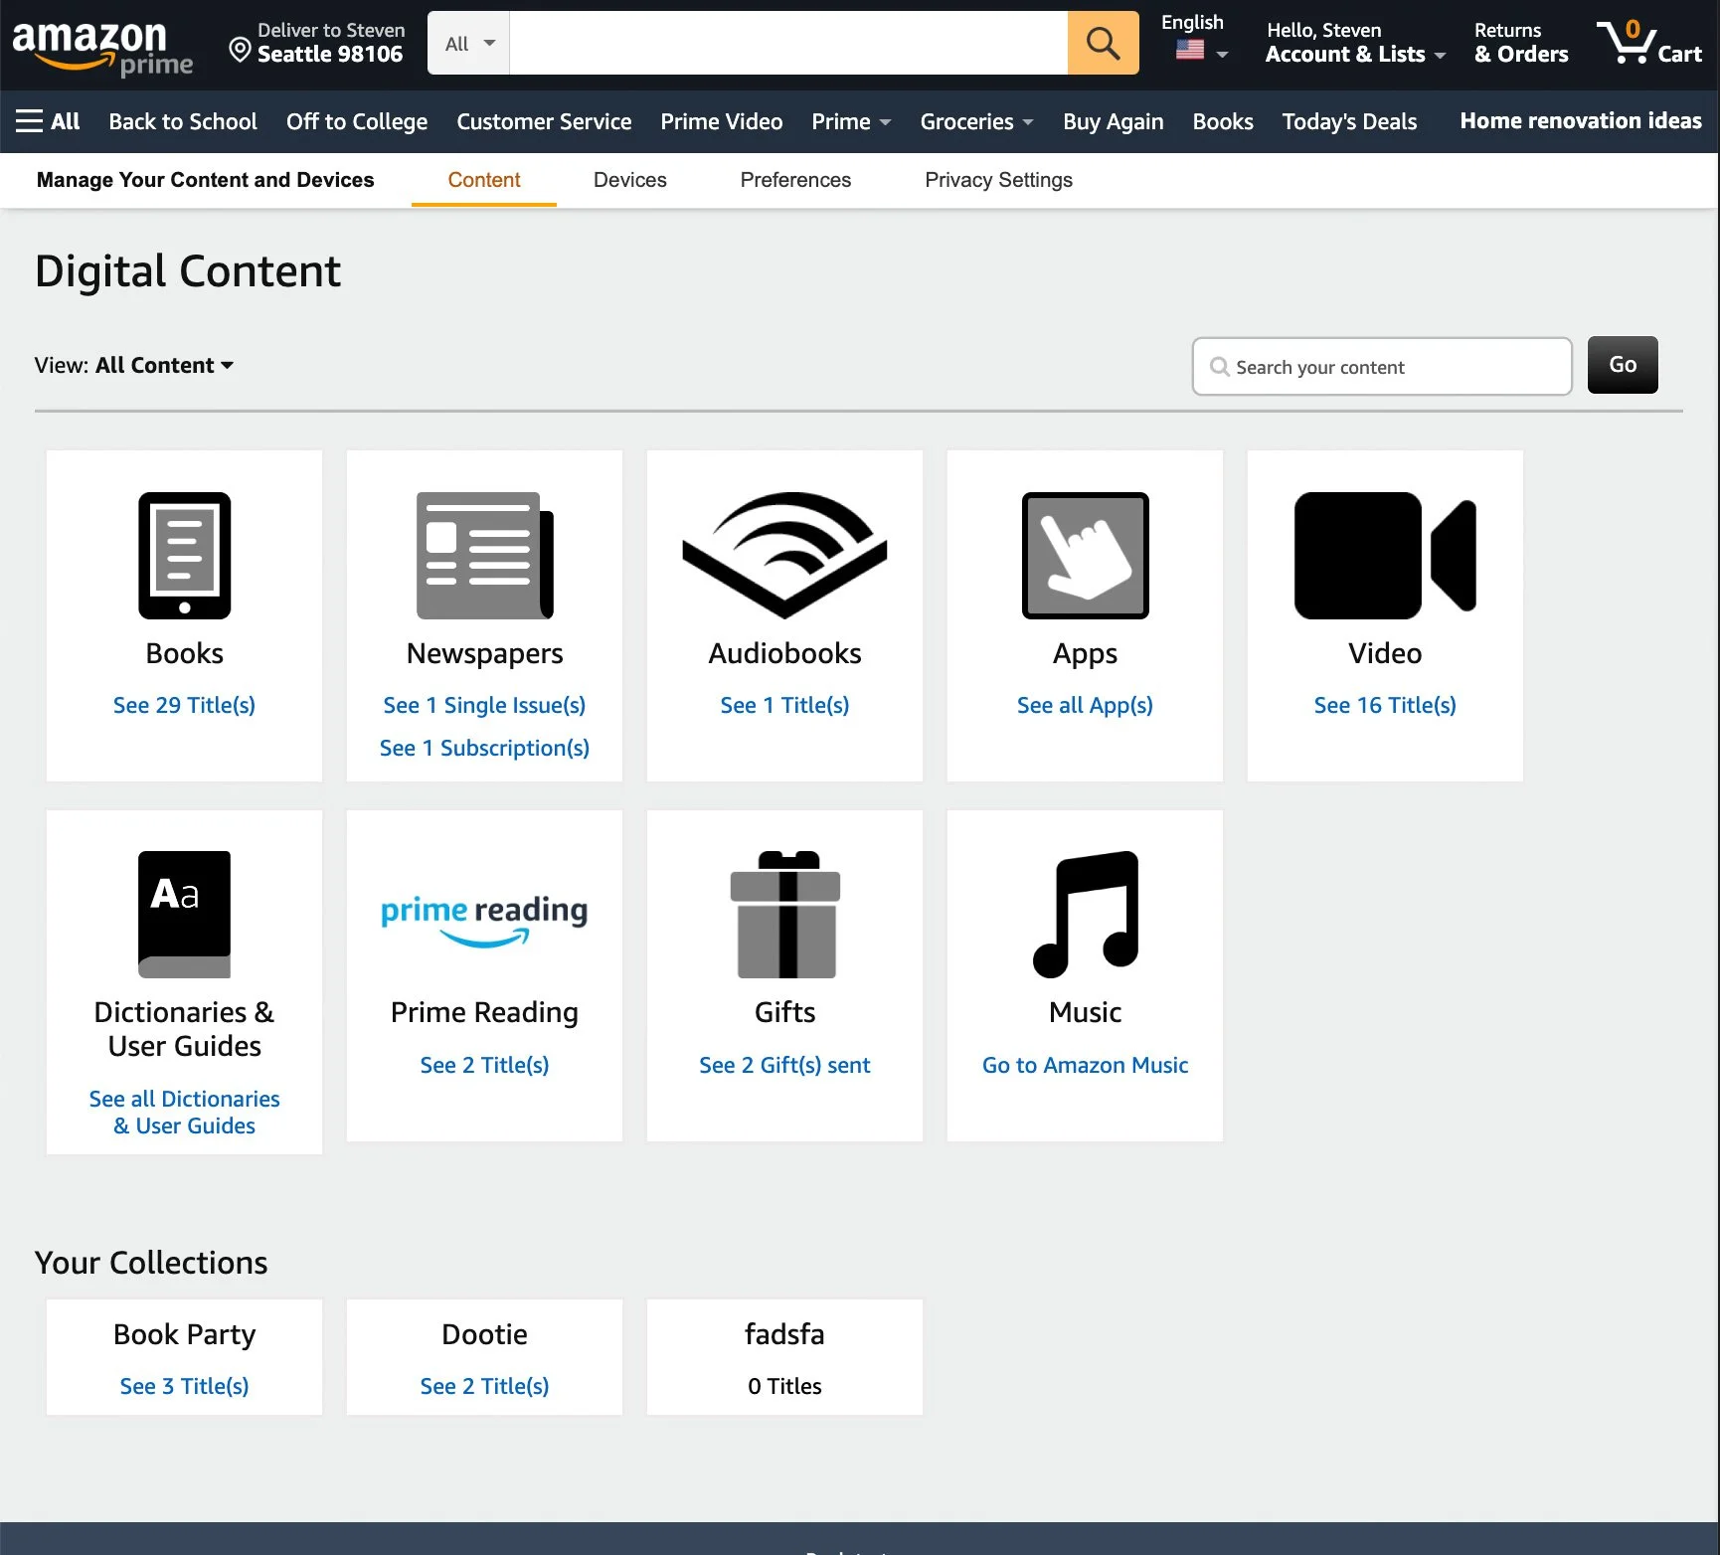Click Returns & Orders
This screenshot has width=1720, height=1555.
[1520, 43]
